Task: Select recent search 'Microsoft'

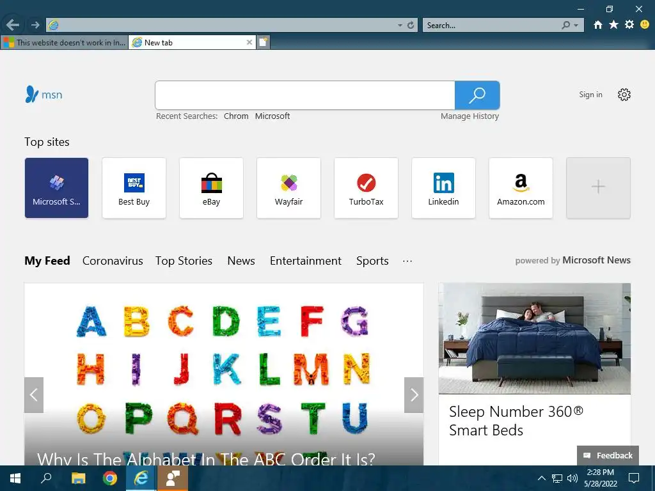Action: click(x=272, y=116)
